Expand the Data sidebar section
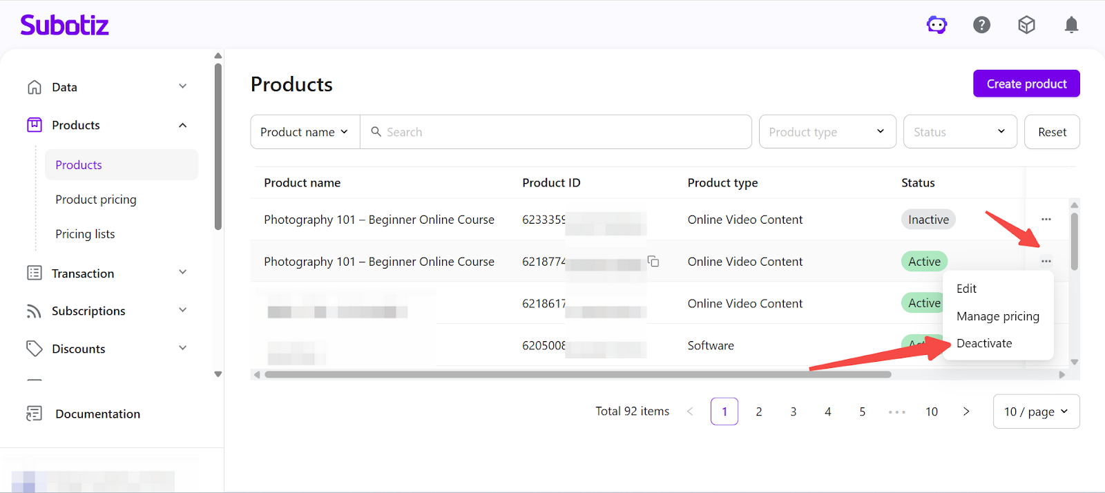The height and width of the screenshot is (493, 1105). 182,87
